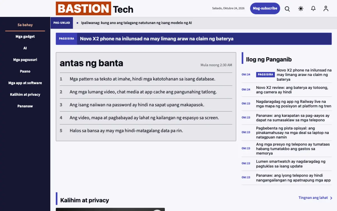Screen dimensions: 337x211
Task: Toggle the light/dark theme sun icon
Action: coord(301,9)
